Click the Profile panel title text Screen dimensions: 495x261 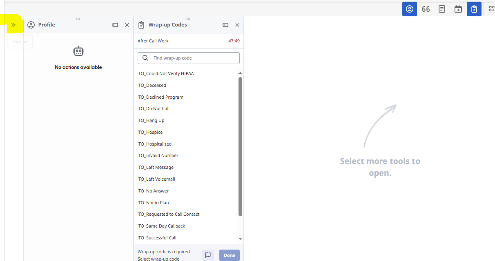coord(47,25)
